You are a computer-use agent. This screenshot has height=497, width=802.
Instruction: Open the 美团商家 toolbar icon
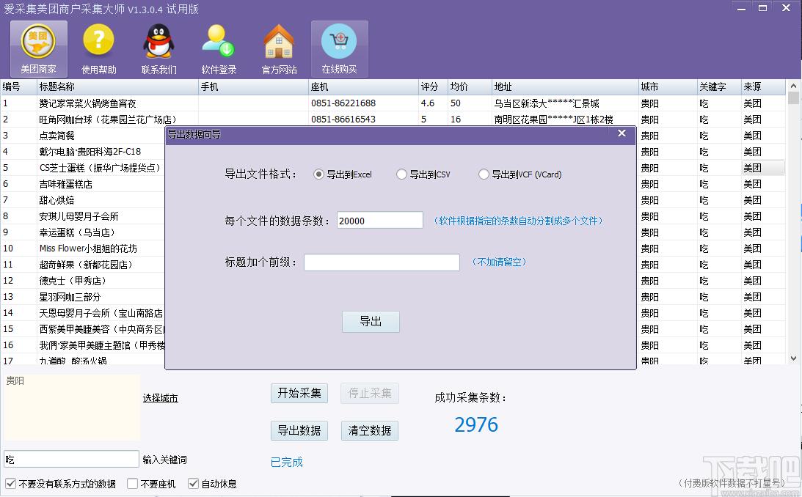click(38, 50)
